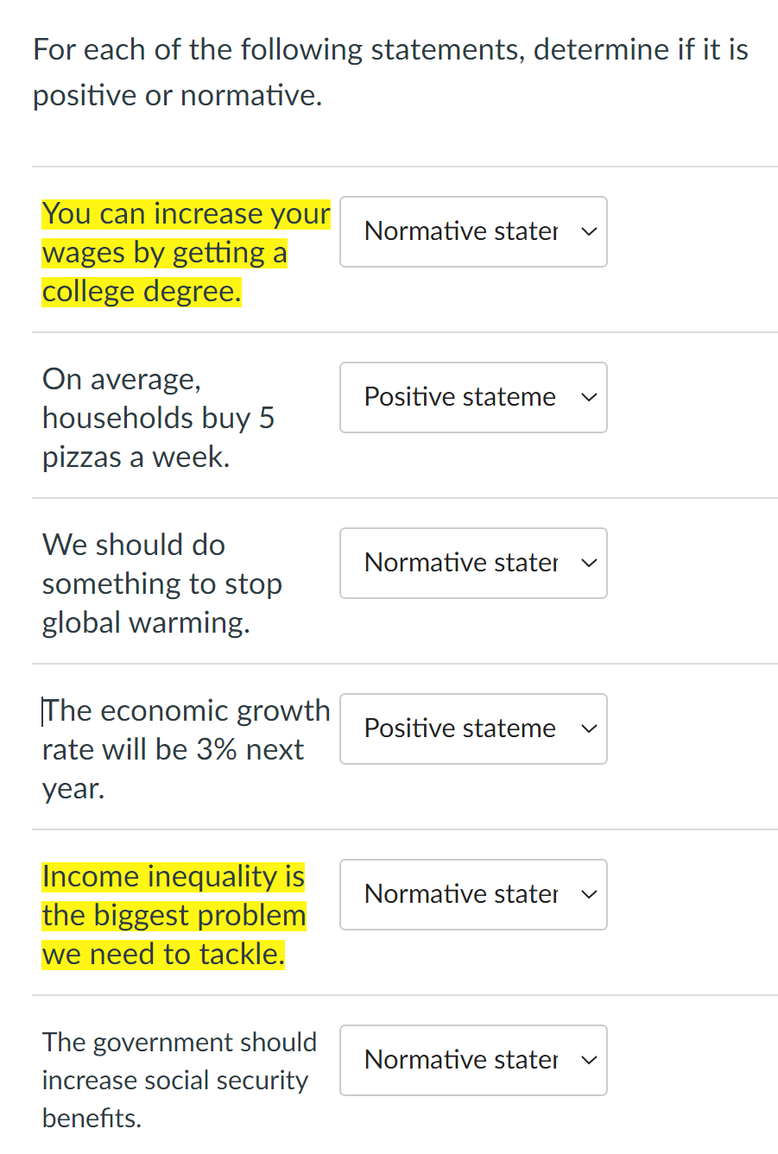Click the social security benefits statement text
The image size is (778, 1154).
[179, 1080]
